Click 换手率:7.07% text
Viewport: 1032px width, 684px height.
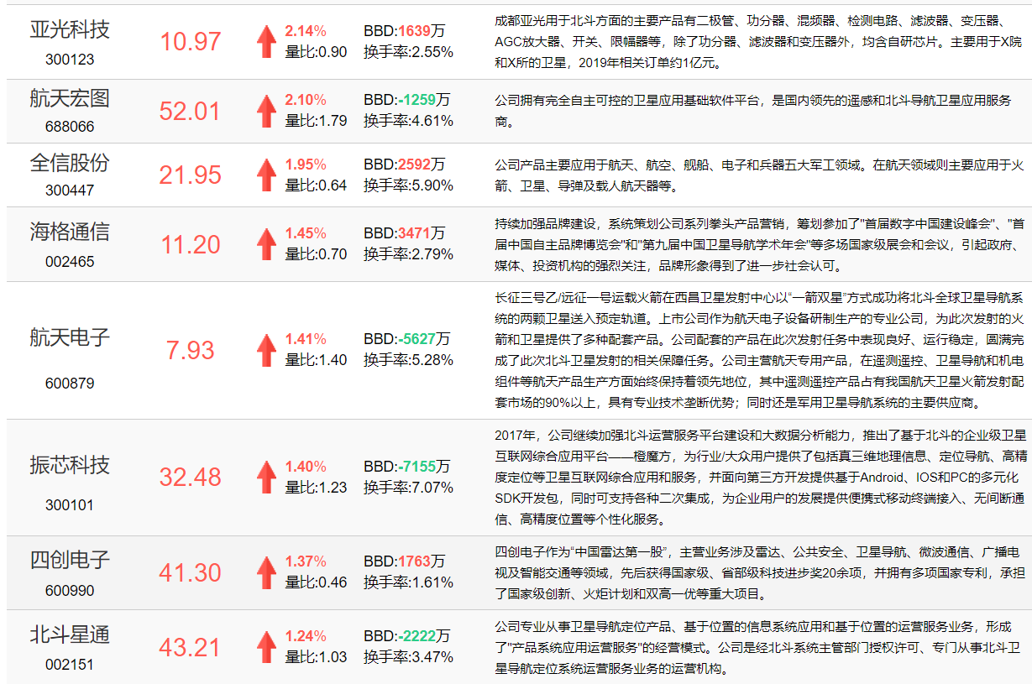(409, 487)
